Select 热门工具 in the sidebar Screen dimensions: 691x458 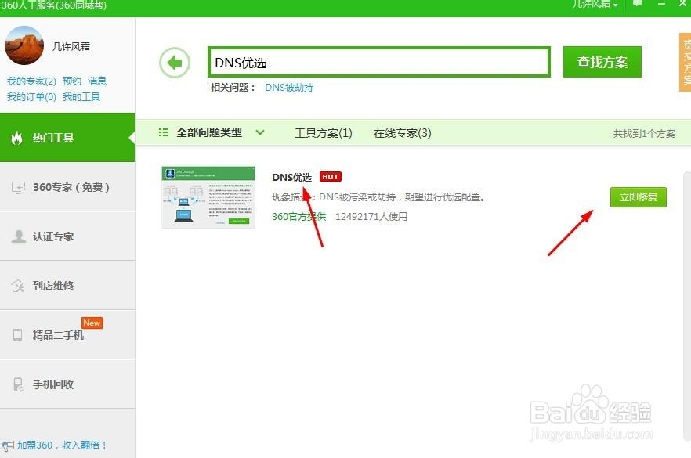tap(67, 138)
